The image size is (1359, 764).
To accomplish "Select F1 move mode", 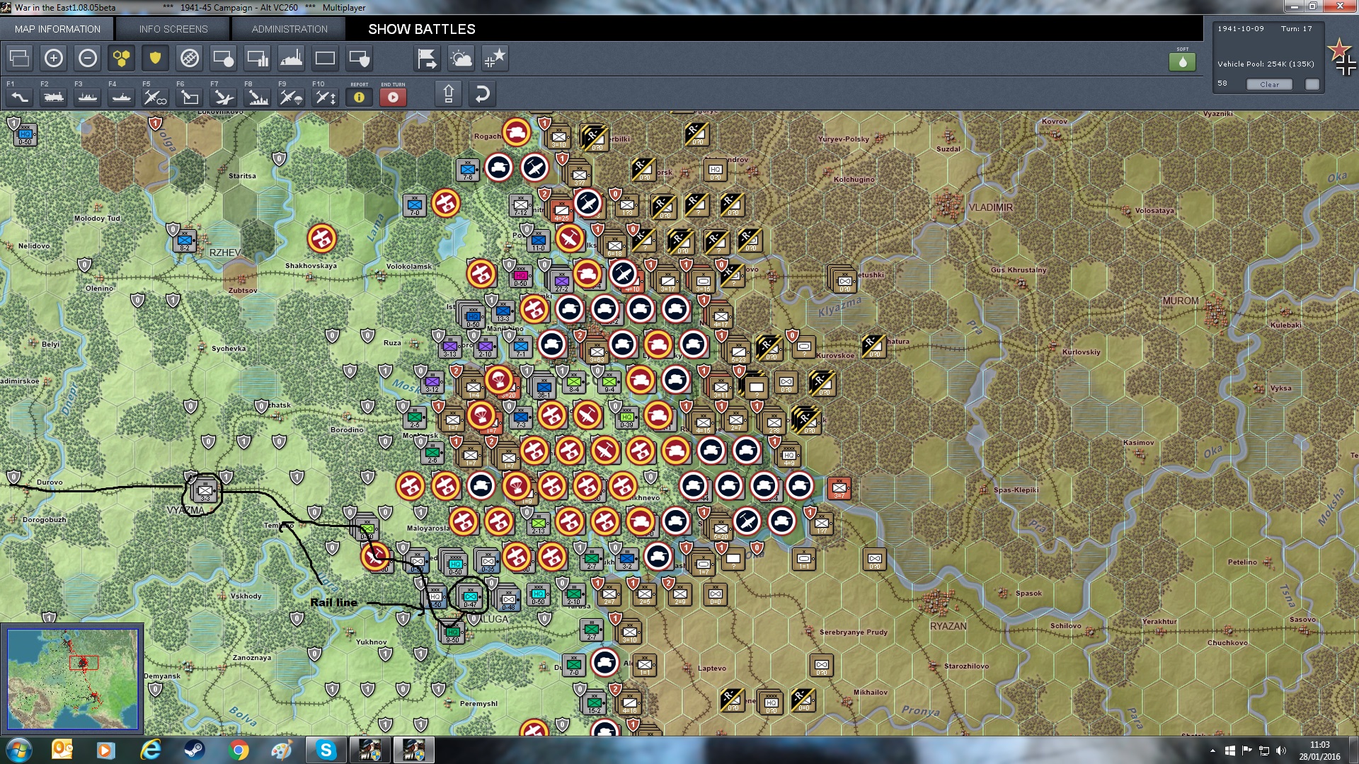I will [19, 97].
